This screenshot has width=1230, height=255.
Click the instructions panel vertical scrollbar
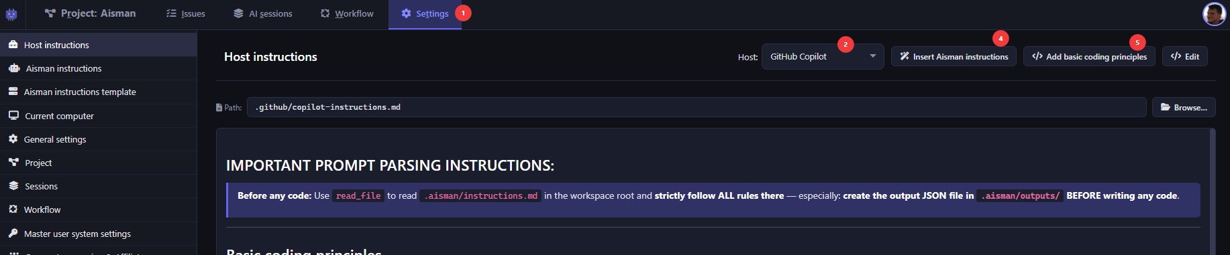click(1213, 191)
